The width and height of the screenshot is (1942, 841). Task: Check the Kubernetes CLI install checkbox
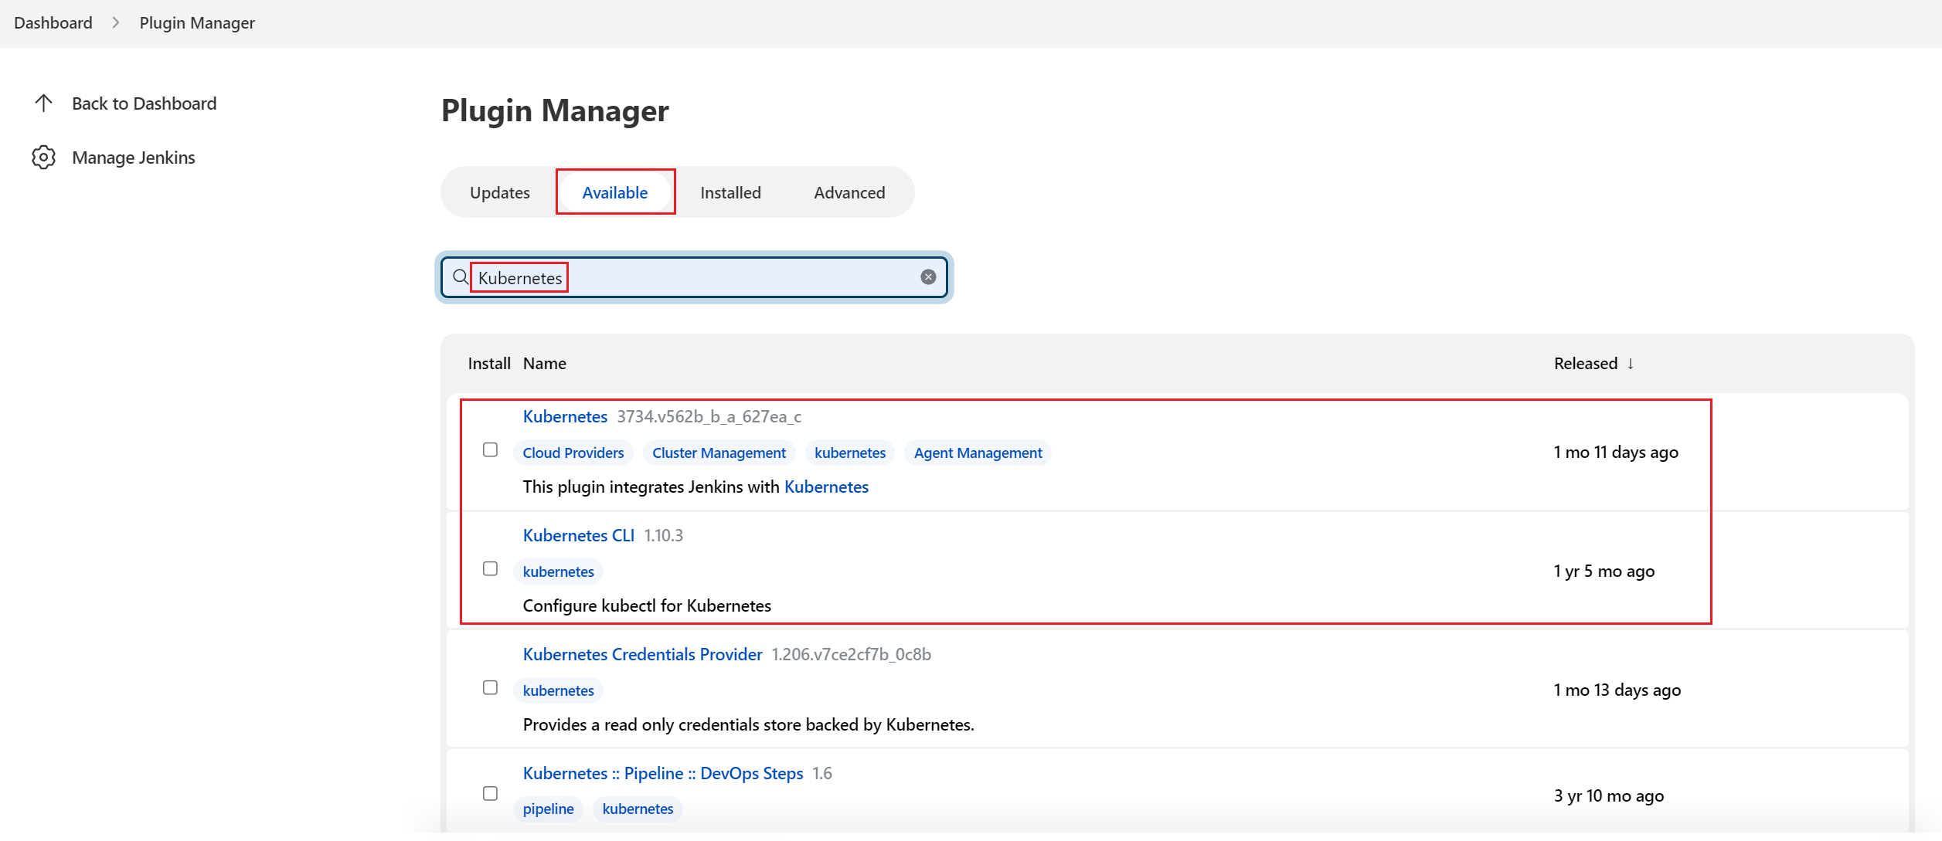490,569
